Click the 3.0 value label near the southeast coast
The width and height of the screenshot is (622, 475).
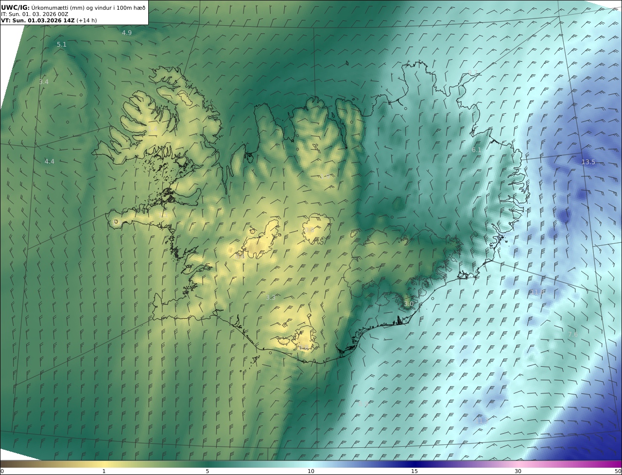pyautogui.click(x=409, y=304)
